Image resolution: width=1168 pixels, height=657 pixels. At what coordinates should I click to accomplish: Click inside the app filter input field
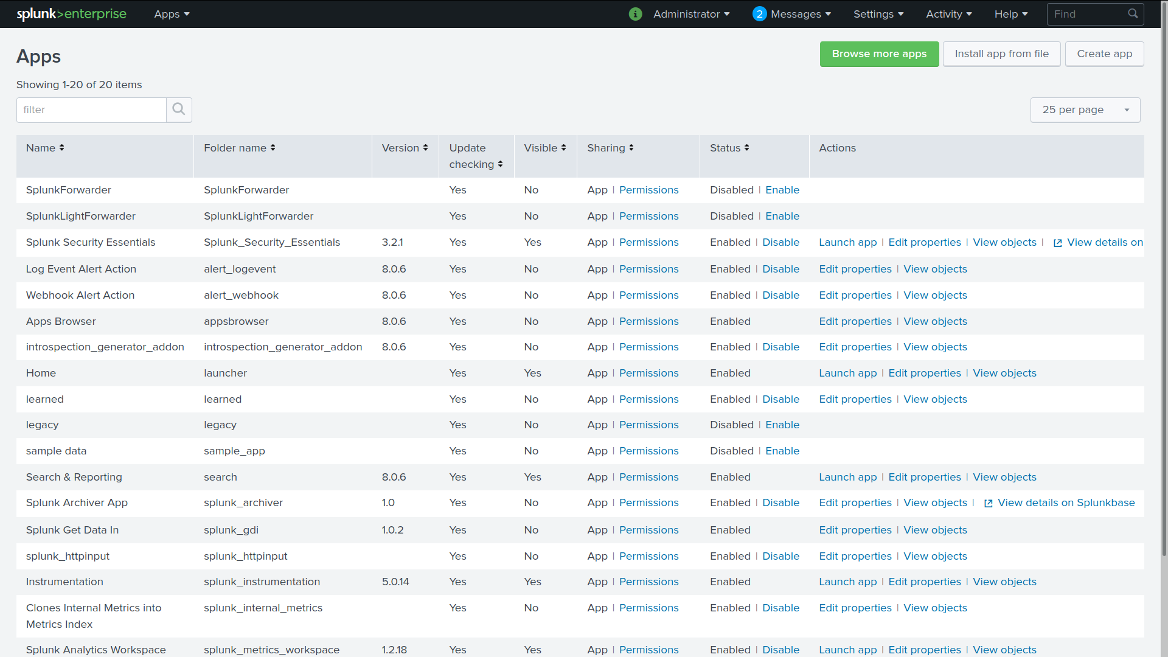point(91,109)
